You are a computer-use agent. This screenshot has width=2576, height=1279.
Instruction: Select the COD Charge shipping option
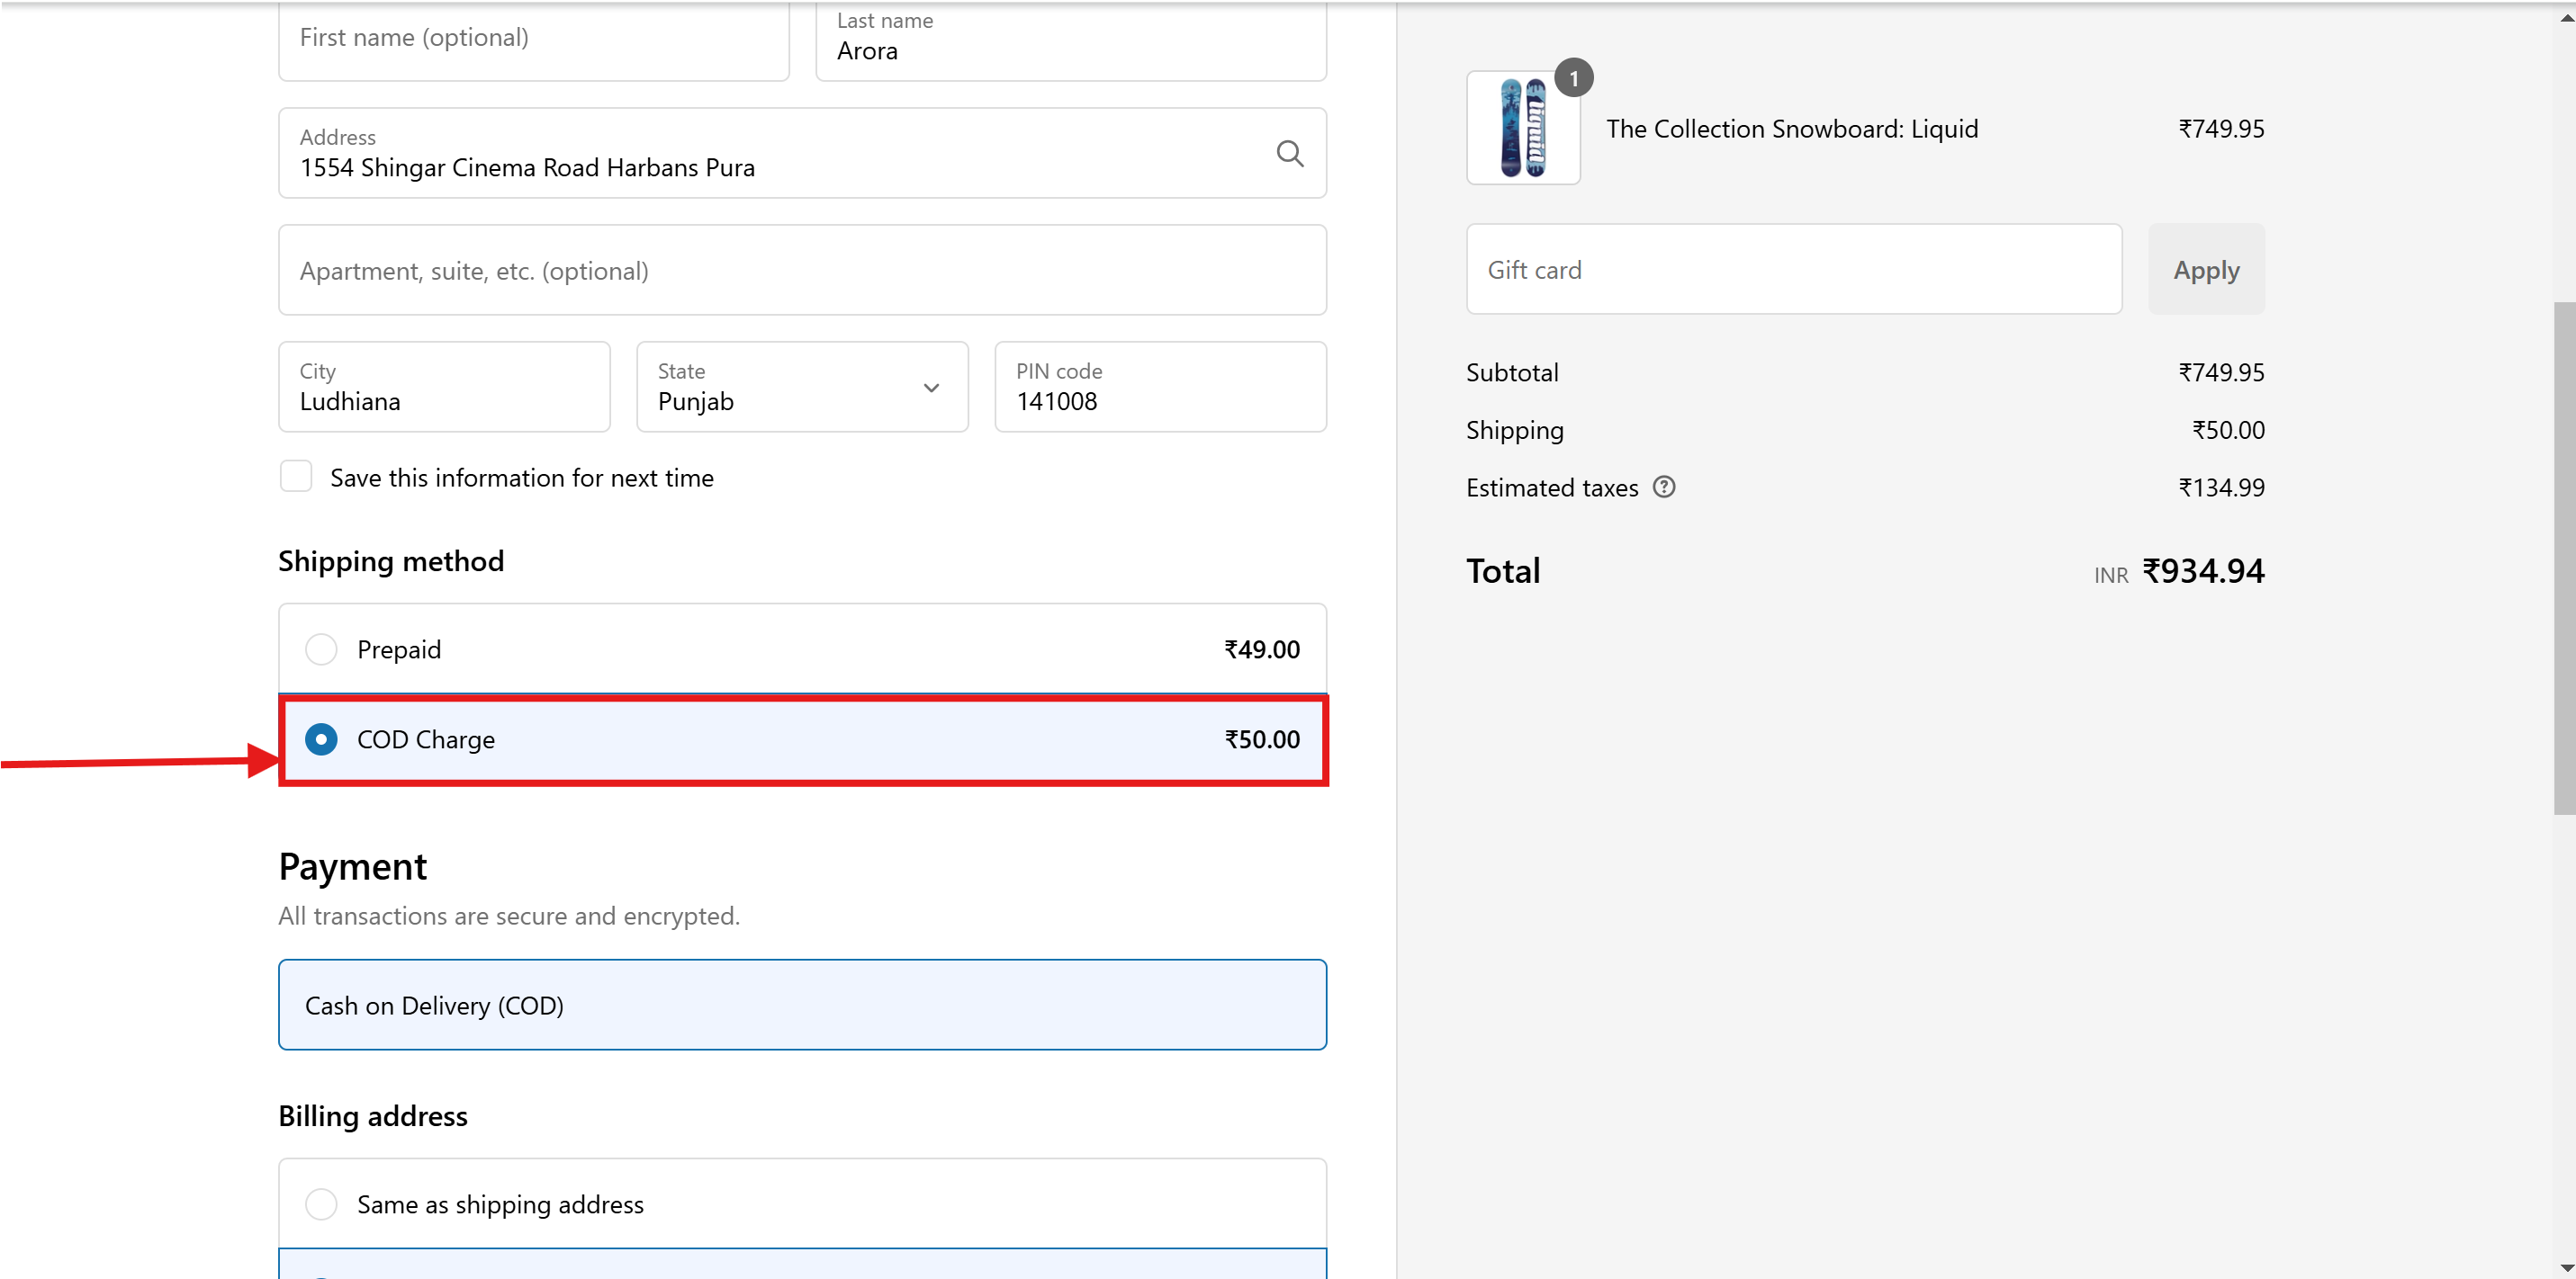tap(321, 739)
